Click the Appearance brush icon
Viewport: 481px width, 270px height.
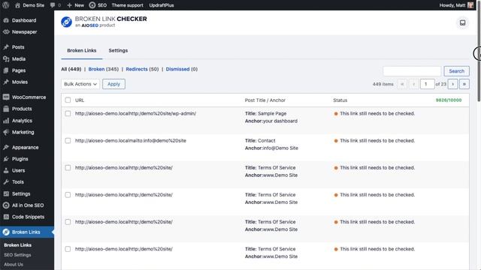(6, 147)
